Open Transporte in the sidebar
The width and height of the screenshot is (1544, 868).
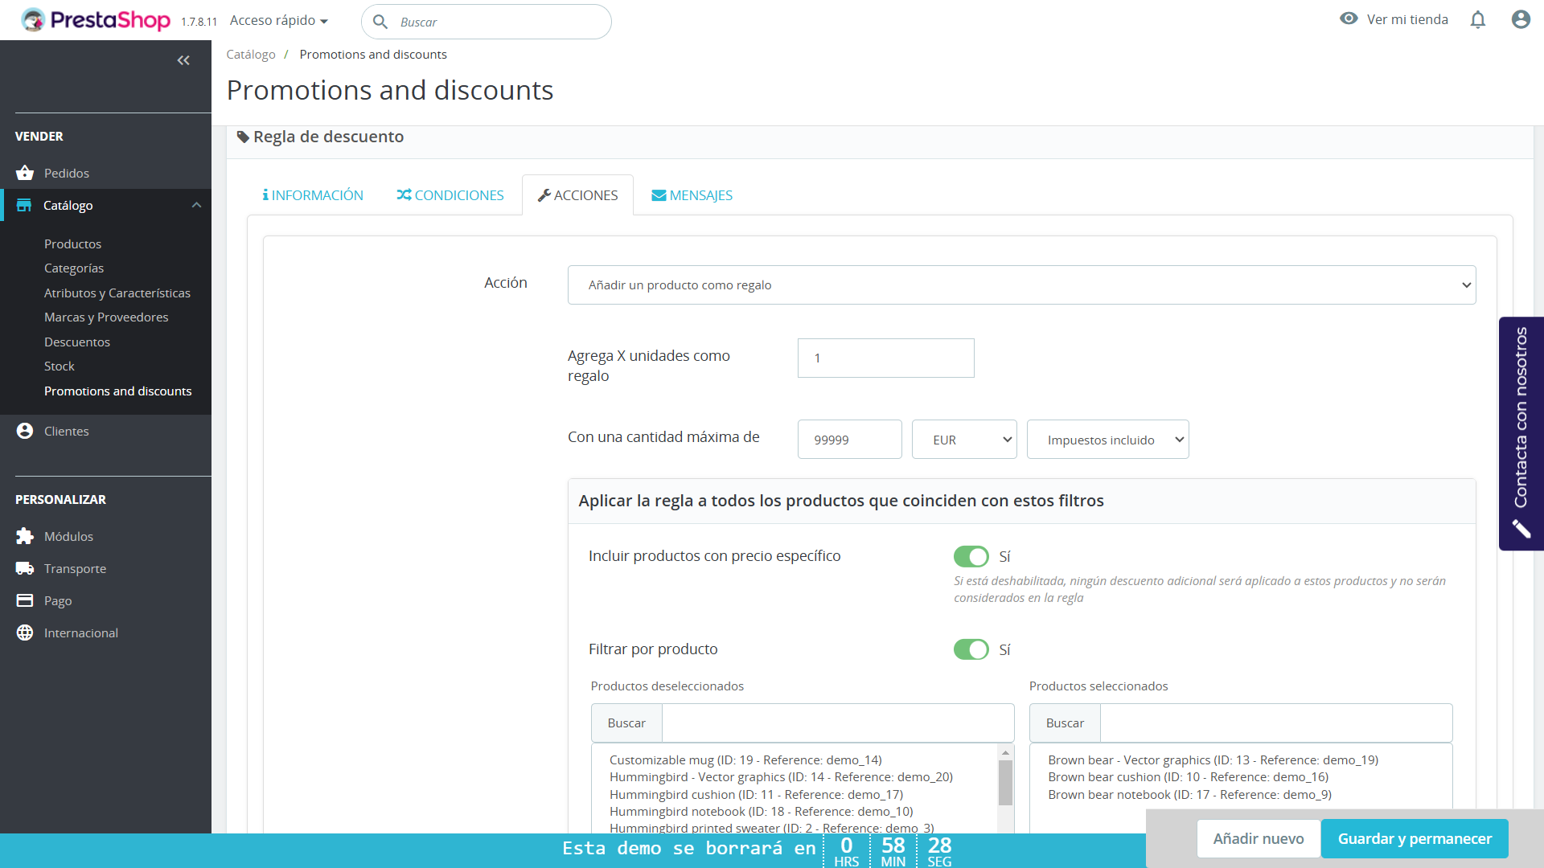[x=75, y=568]
